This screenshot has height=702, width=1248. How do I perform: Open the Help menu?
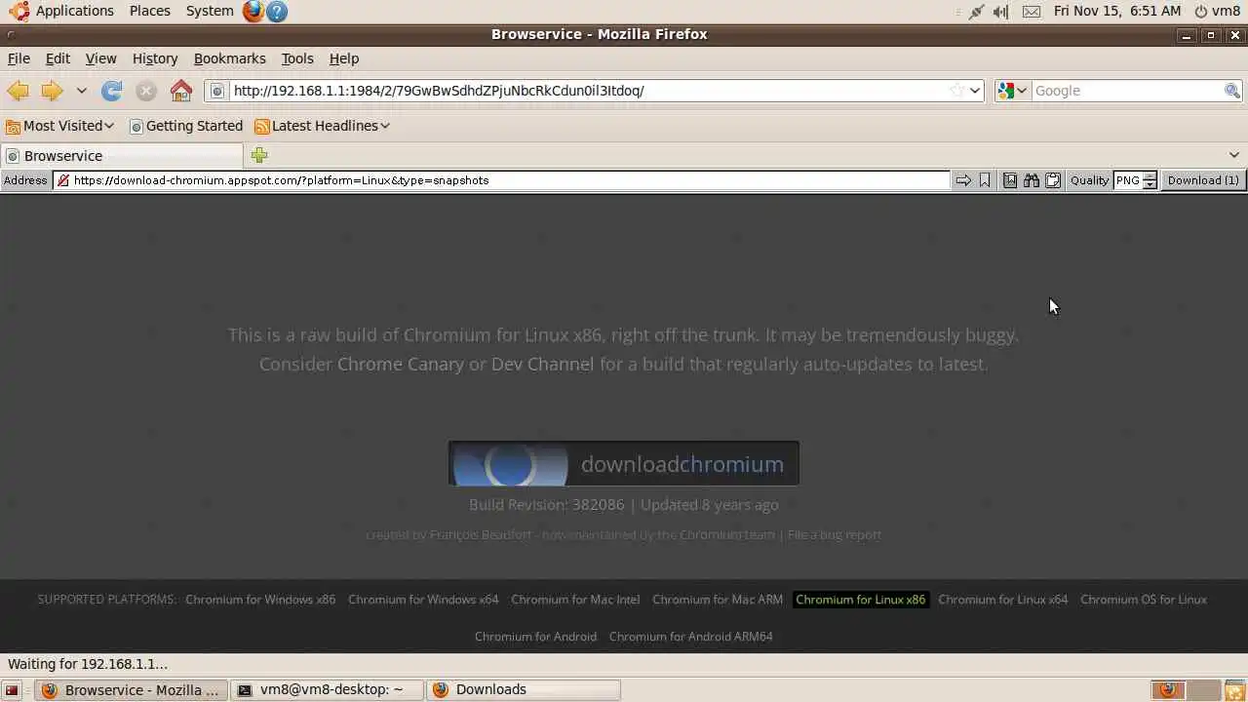click(344, 58)
